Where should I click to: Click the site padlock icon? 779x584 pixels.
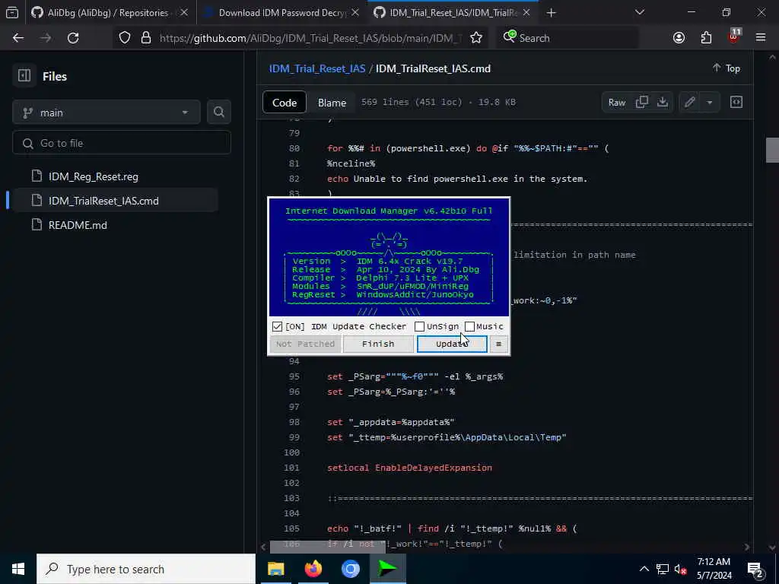146,38
